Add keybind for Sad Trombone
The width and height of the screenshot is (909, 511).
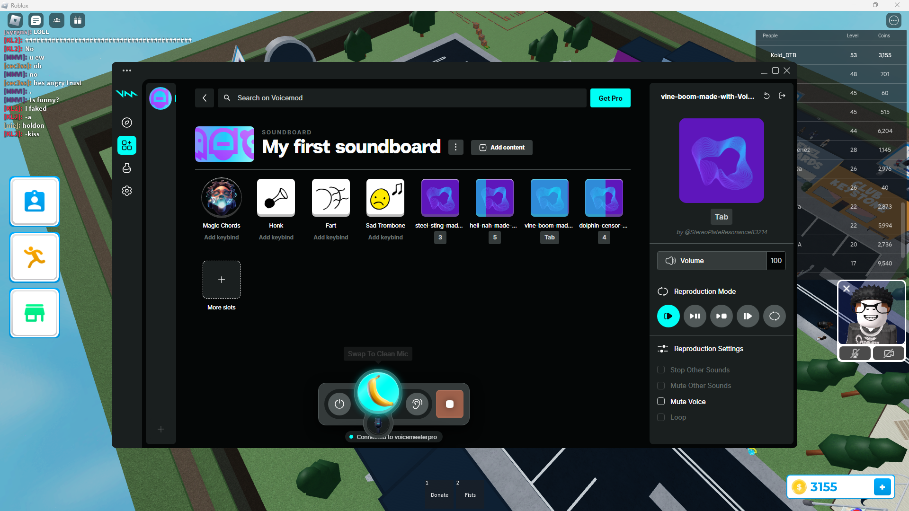click(x=385, y=238)
